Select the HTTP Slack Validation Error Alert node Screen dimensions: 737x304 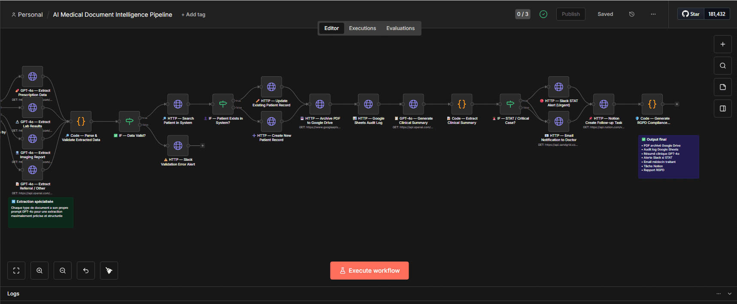pos(178,146)
